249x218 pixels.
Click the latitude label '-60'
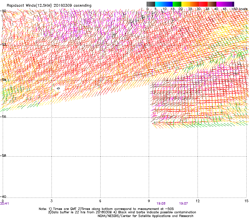pos(3,197)
